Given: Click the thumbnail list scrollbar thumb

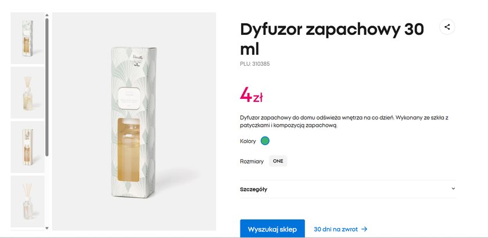Looking at the screenshot, I should (x=46, y=87).
